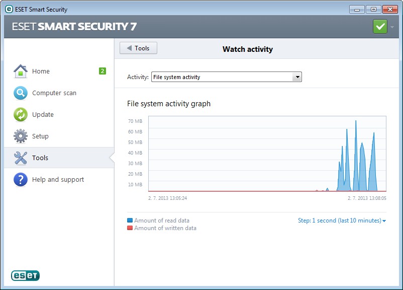Image resolution: width=403 pixels, height=290 pixels.
Task: Click the Tools wrench icon
Action: click(x=20, y=158)
